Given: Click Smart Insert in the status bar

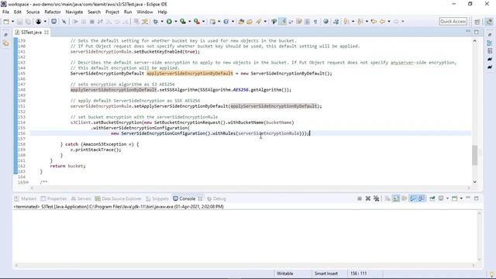Looking at the screenshot, I should (x=325, y=274).
